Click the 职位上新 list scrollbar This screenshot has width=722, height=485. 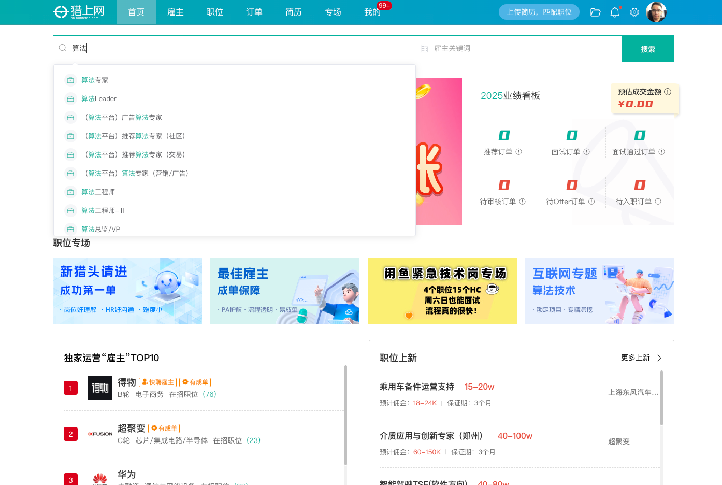tap(661, 398)
